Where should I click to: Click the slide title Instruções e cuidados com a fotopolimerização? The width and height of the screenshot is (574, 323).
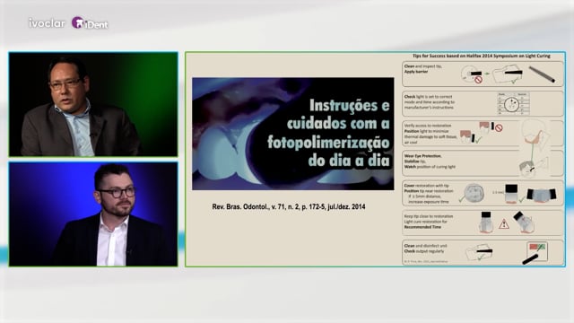pyautogui.click(x=328, y=133)
